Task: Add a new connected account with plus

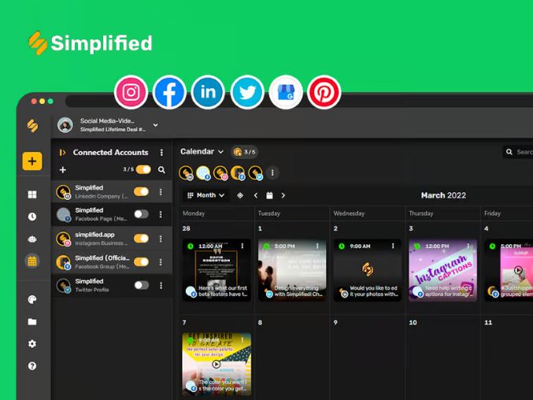Action: coord(63,169)
